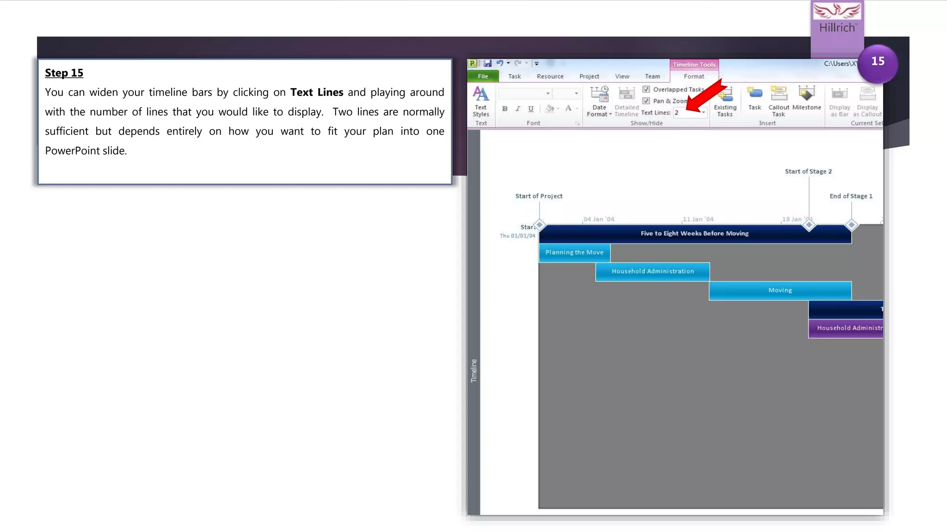
Task: Switch to the Task ribbon tab
Action: [514, 76]
